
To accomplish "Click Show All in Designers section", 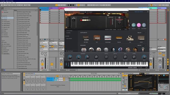I will pyautogui.click(x=139, y=45).
